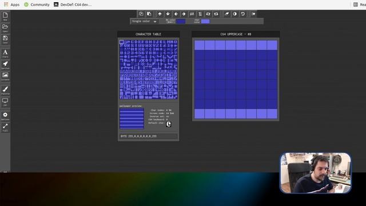Open the Apps bookmark
366x206 pixels.
(11, 5)
